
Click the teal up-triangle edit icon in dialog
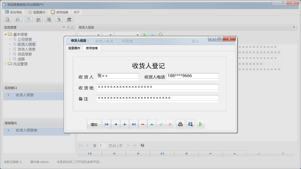(152, 124)
